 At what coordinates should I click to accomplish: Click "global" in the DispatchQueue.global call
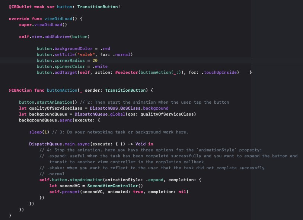tap(118, 114)
